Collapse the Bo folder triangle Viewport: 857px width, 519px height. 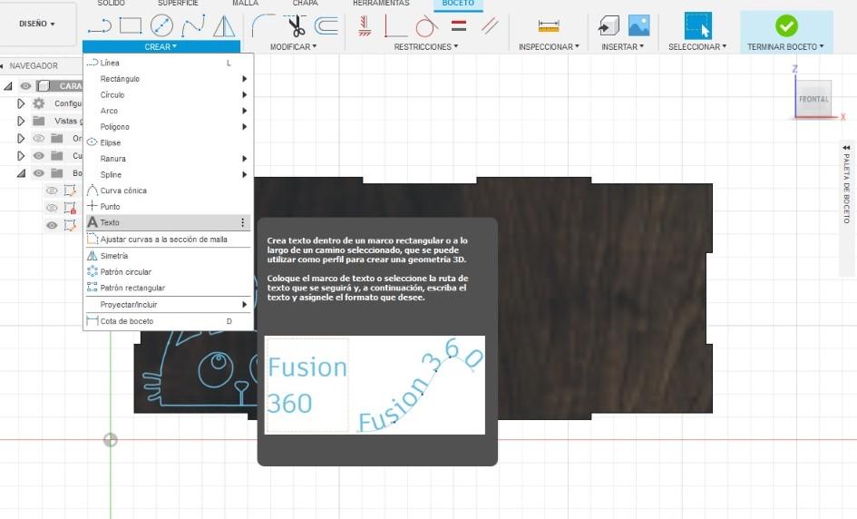coord(21,173)
